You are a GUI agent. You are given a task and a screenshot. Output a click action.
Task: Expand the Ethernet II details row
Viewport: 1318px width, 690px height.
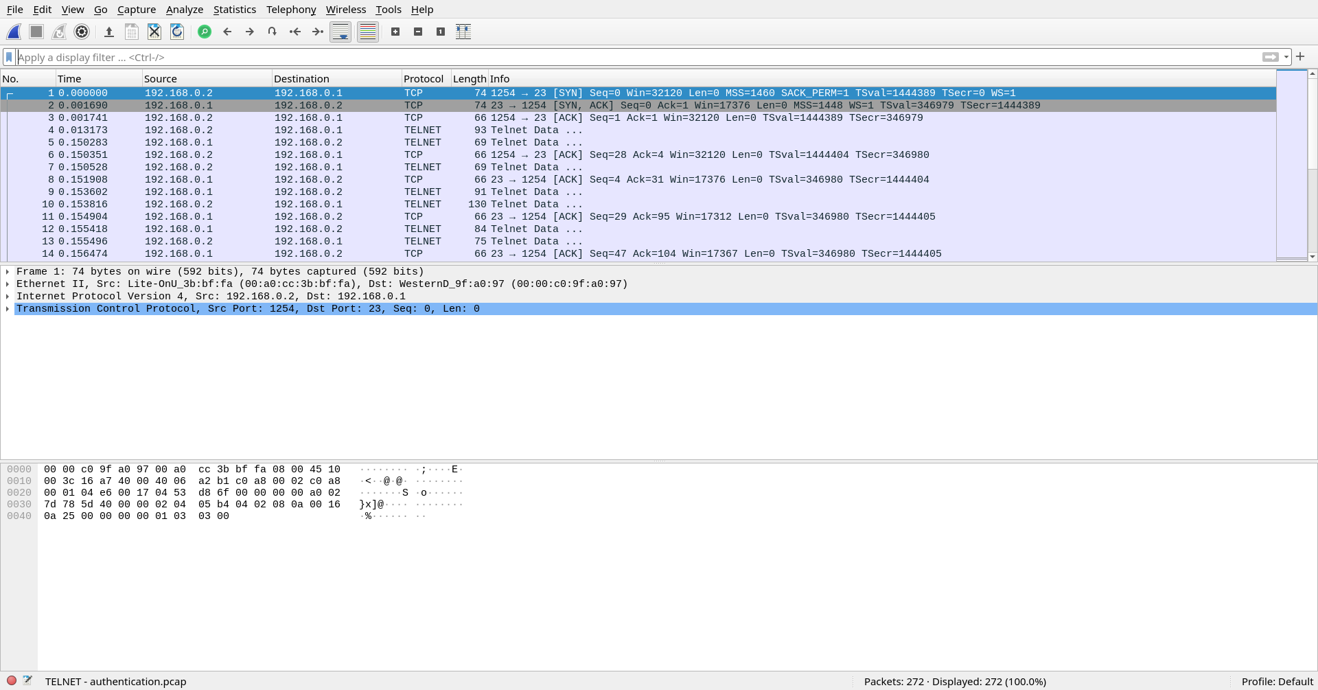[8, 284]
